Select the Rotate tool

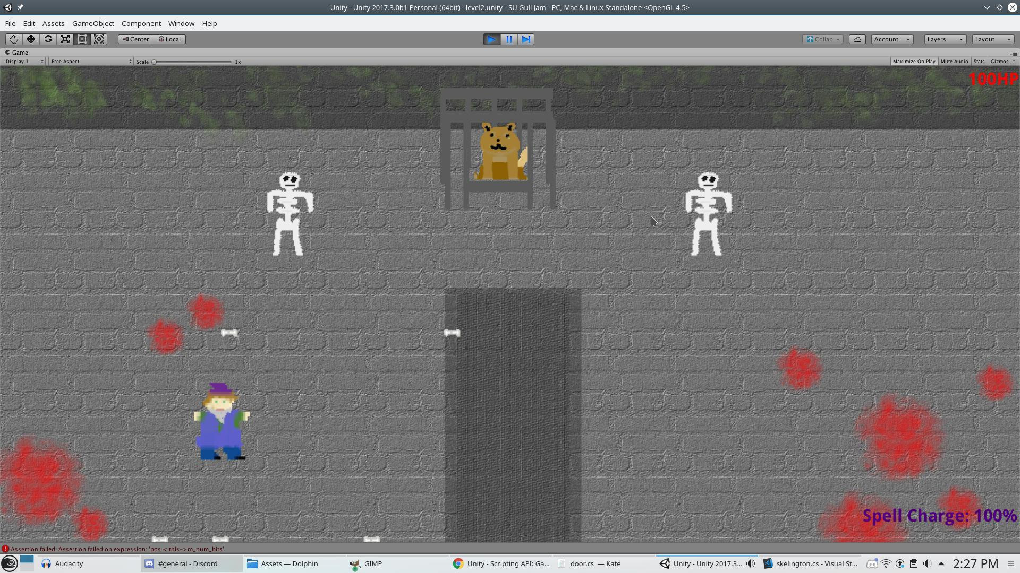click(48, 39)
